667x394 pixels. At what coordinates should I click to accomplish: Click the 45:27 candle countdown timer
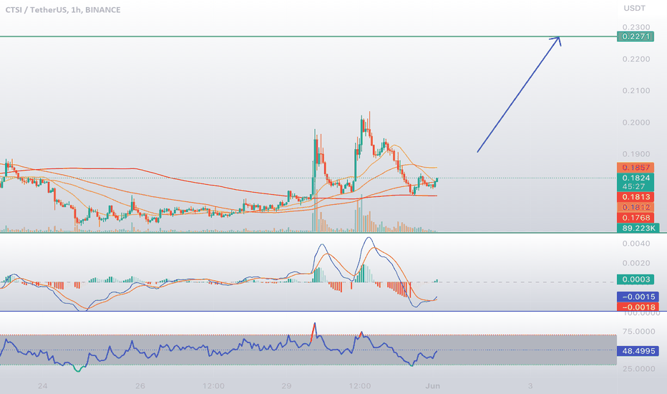pyautogui.click(x=634, y=186)
